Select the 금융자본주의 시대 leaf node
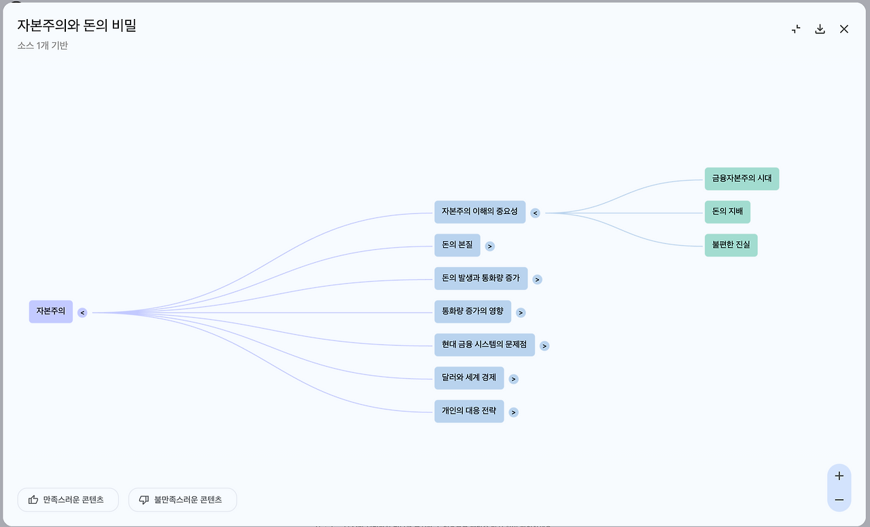Viewport: 870px width, 527px height. (742, 179)
